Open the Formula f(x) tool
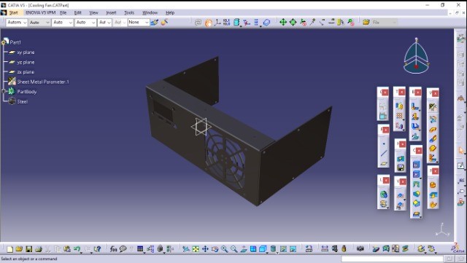Screen dimensions: 467x263 click(x=113, y=248)
